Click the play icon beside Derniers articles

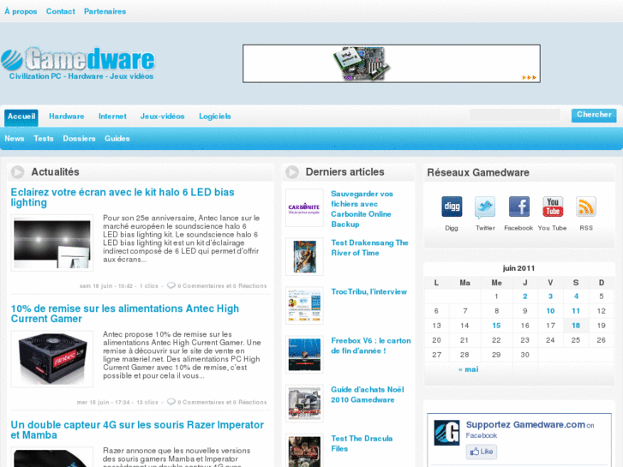[x=292, y=171]
